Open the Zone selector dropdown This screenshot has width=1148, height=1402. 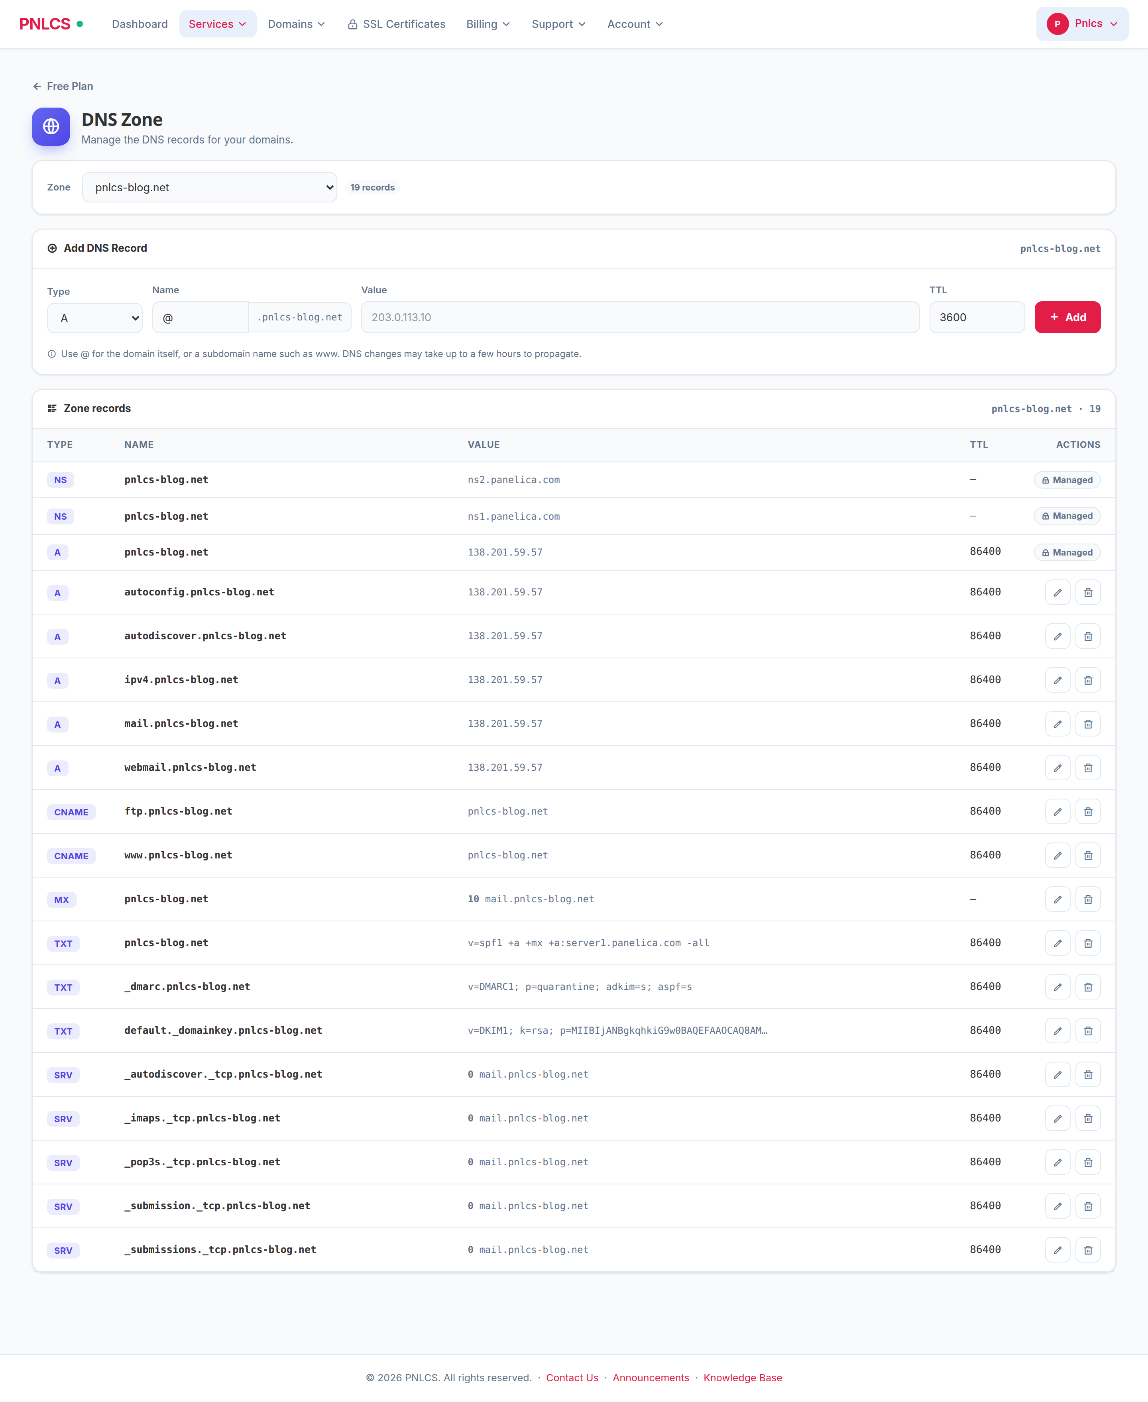click(209, 187)
